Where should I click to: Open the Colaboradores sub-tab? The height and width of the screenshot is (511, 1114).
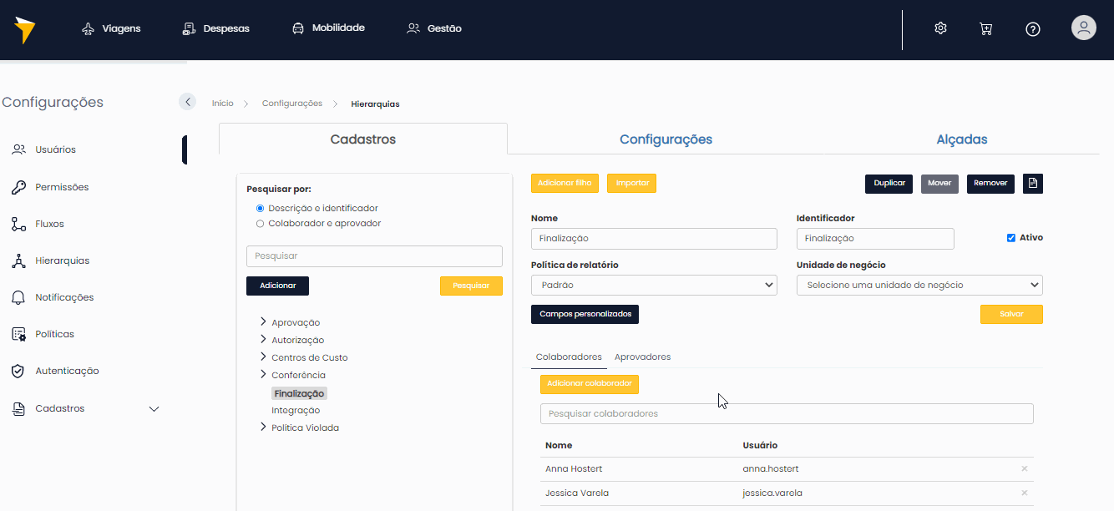pos(569,357)
